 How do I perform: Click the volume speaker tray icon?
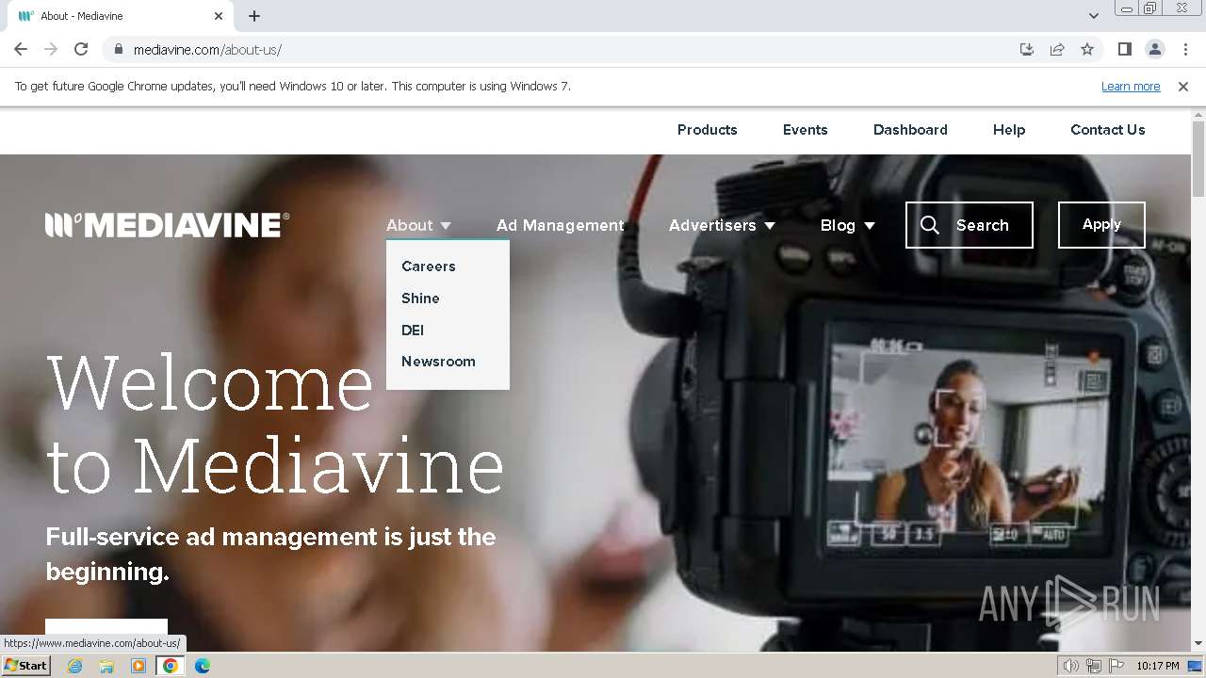1071,666
